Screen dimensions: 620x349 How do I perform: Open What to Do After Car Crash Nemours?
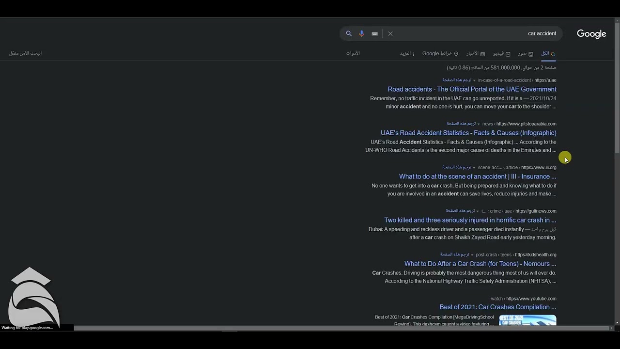[x=480, y=264]
